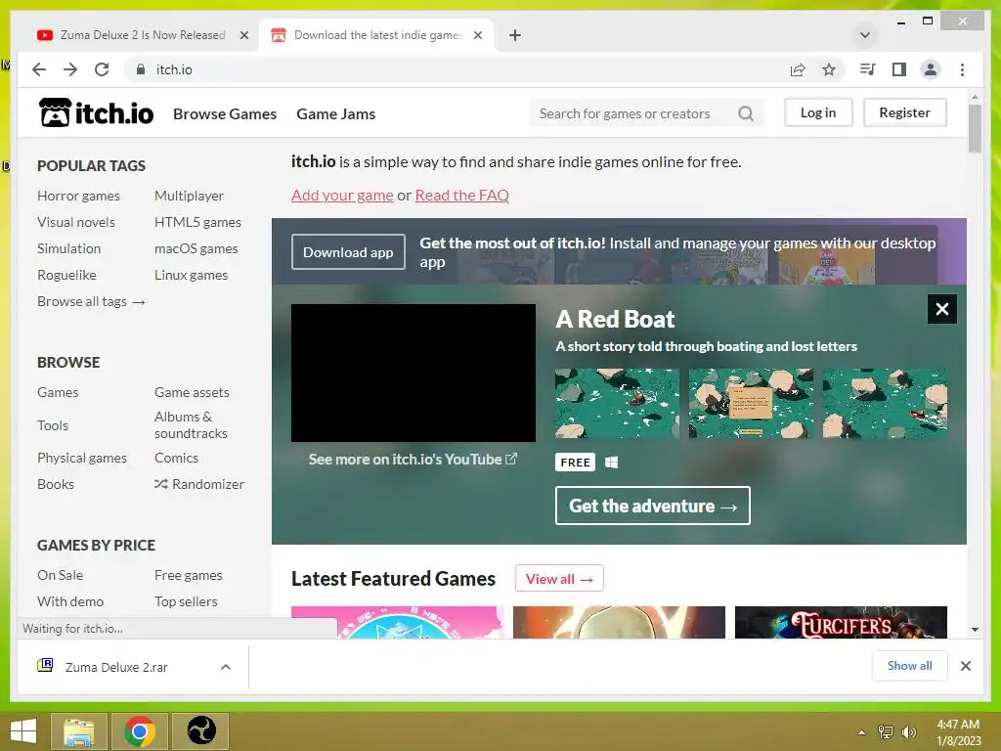Reload the itch.io page
Image resolution: width=1001 pixels, height=751 pixels.
tap(102, 69)
